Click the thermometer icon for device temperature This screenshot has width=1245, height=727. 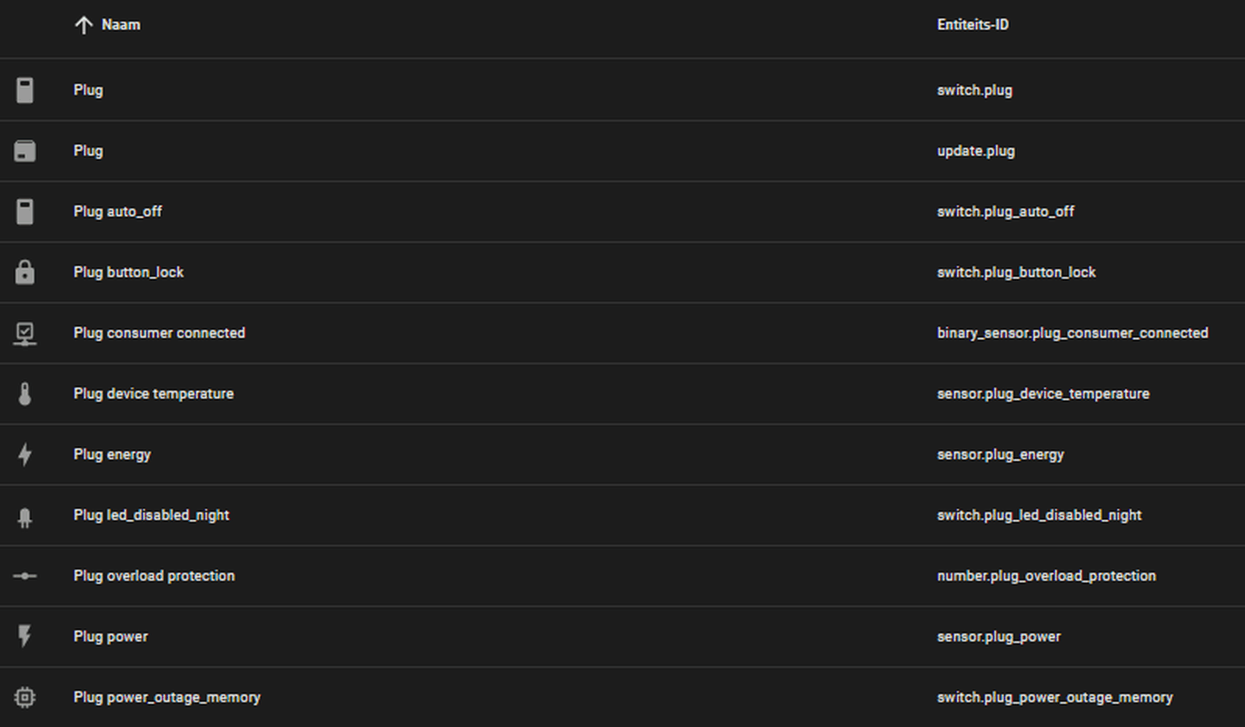pyautogui.click(x=25, y=393)
